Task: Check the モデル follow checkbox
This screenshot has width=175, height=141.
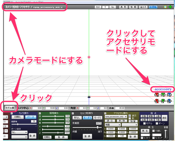Action: pyautogui.click(x=144, y=123)
